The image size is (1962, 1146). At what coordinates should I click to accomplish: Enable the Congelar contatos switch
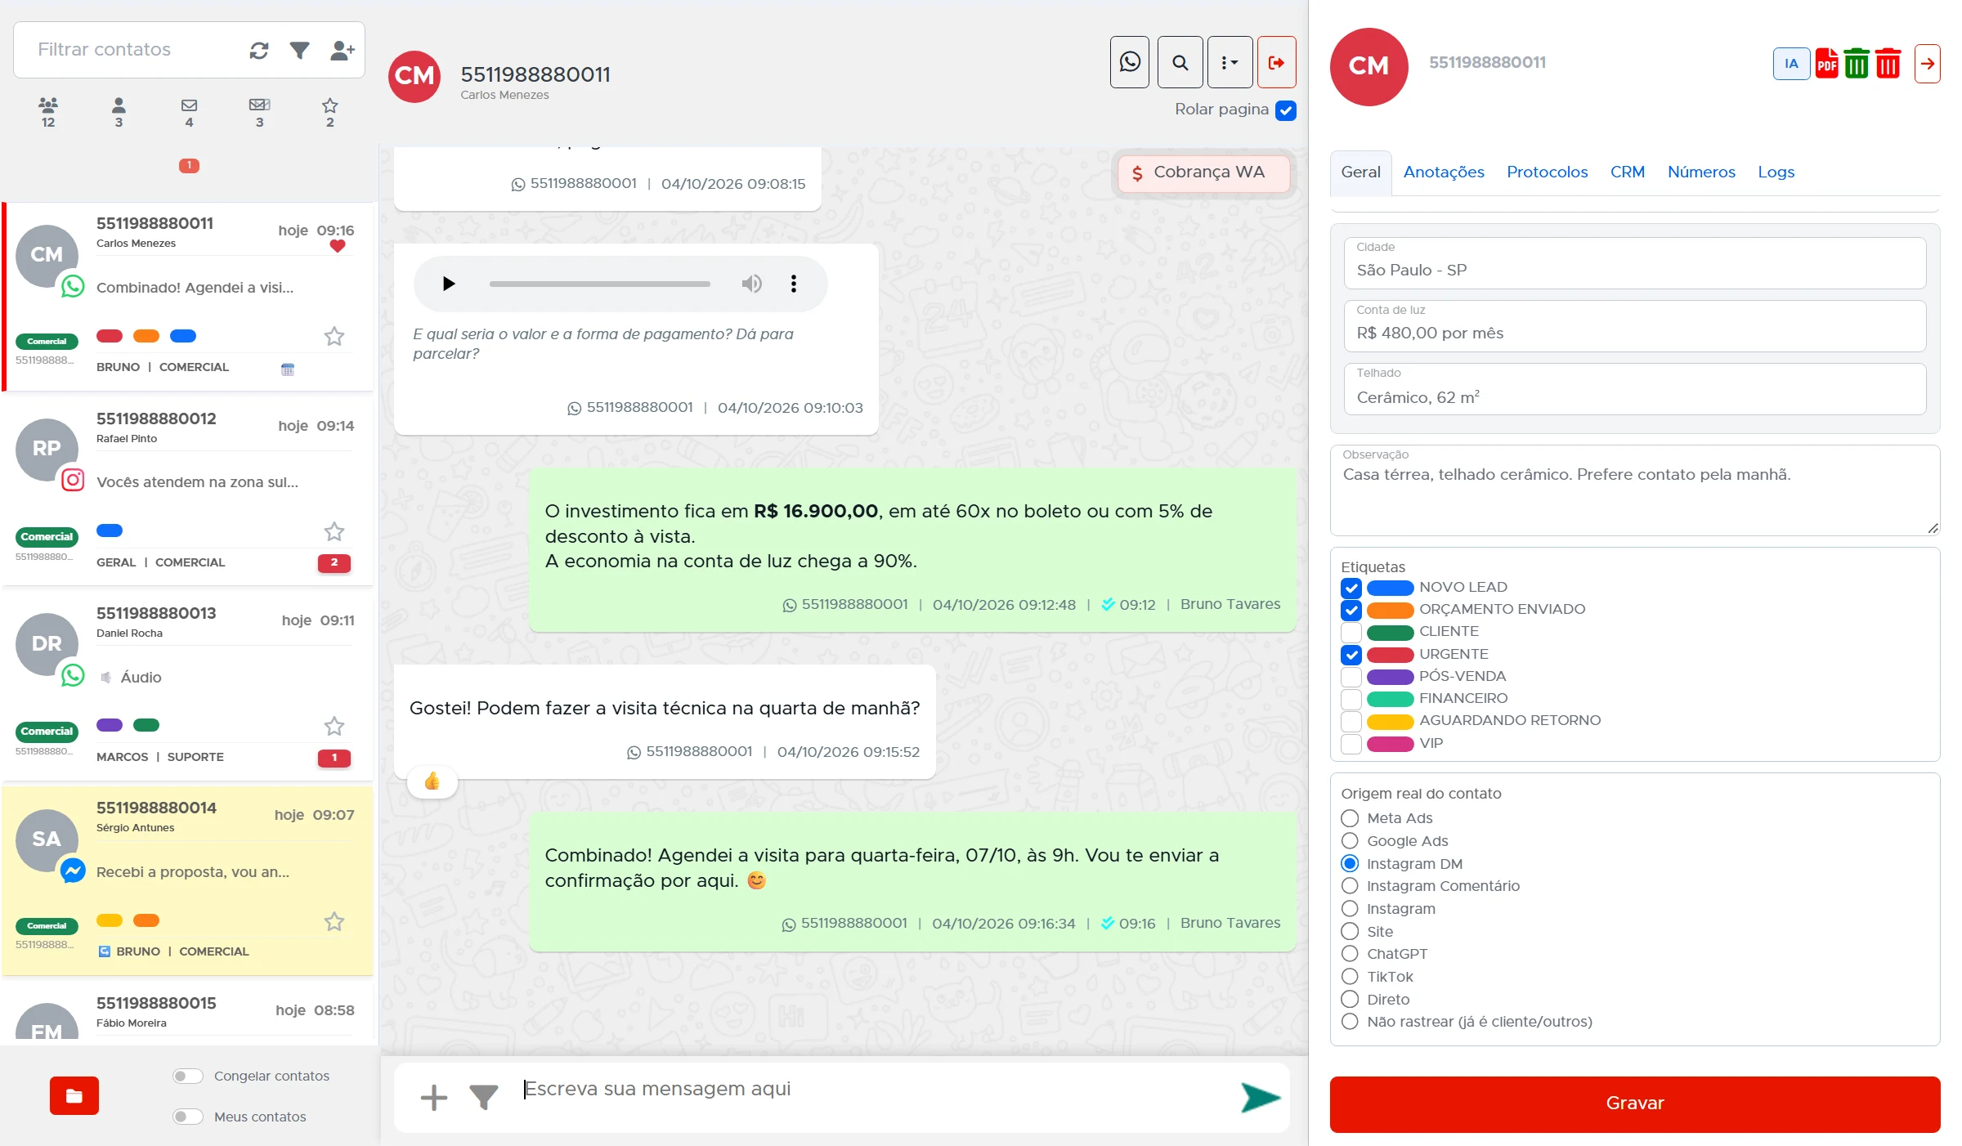tap(188, 1077)
